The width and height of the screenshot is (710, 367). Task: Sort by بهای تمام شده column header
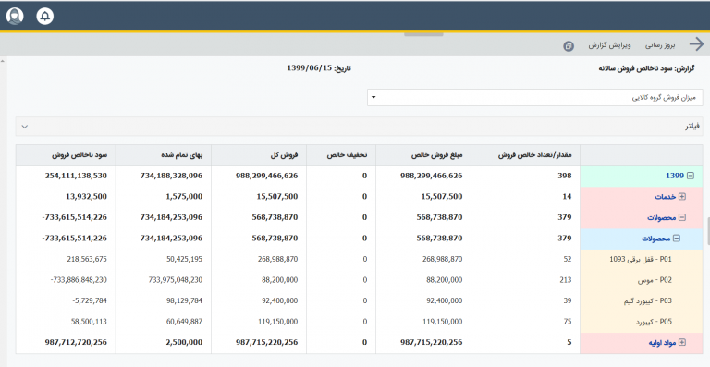(x=182, y=154)
